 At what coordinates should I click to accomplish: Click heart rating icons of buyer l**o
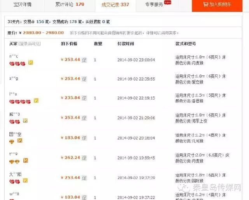pyautogui.click(x=20, y=102)
